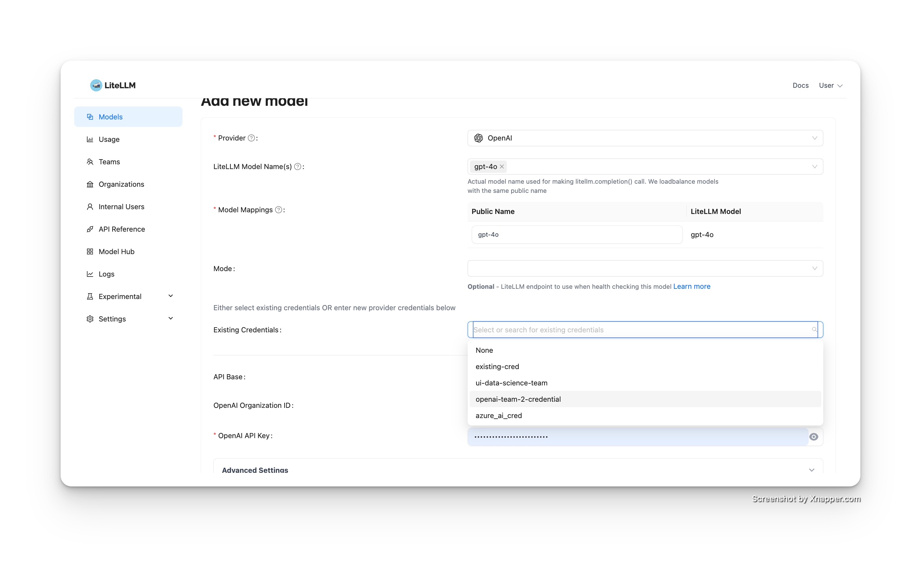Click the Public Name gpt-4o input
Image resolution: width=921 pixels, height=564 pixels.
click(577, 235)
